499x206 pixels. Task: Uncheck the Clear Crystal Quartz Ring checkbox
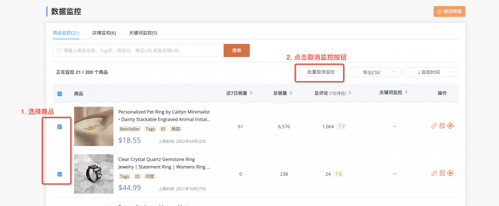[x=59, y=174]
